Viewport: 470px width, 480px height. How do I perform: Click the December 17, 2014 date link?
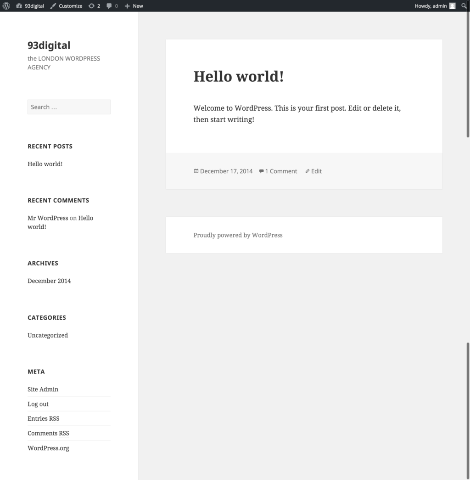226,171
